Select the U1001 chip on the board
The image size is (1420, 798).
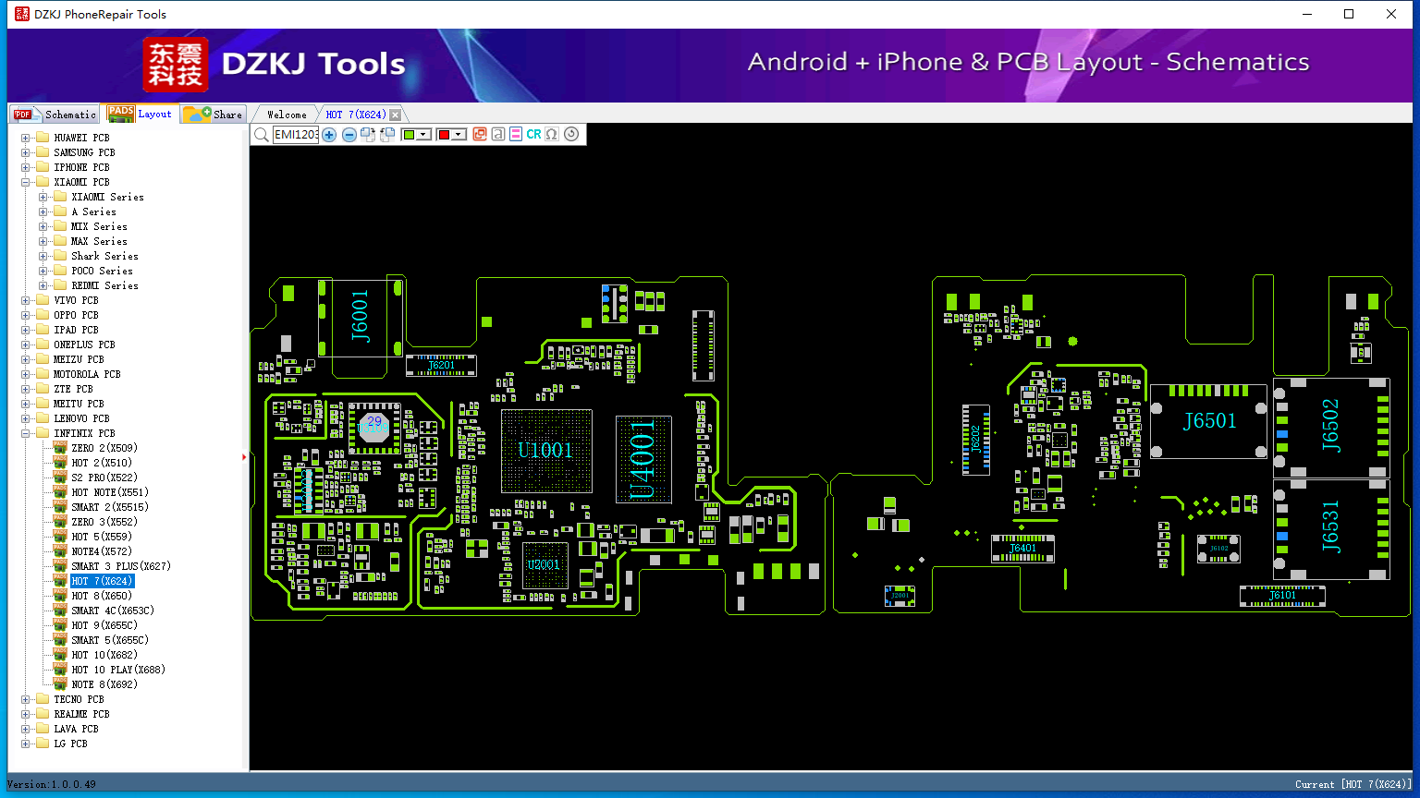(x=545, y=451)
